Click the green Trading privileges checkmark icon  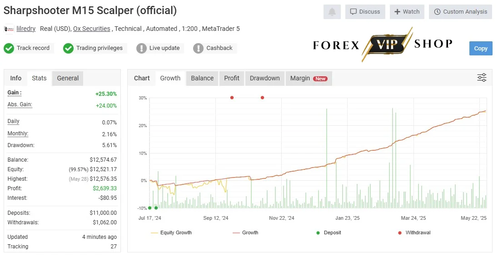point(68,48)
